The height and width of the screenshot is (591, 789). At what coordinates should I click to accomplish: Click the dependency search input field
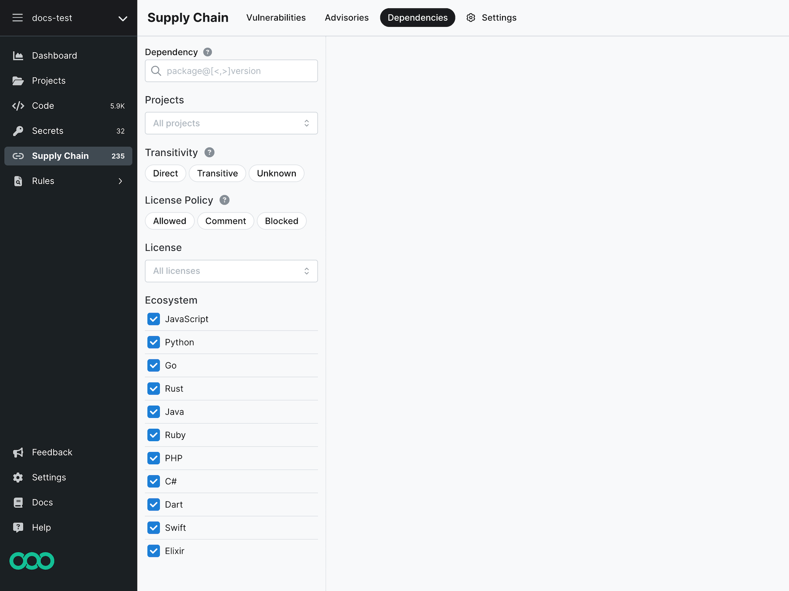(x=231, y=71)
